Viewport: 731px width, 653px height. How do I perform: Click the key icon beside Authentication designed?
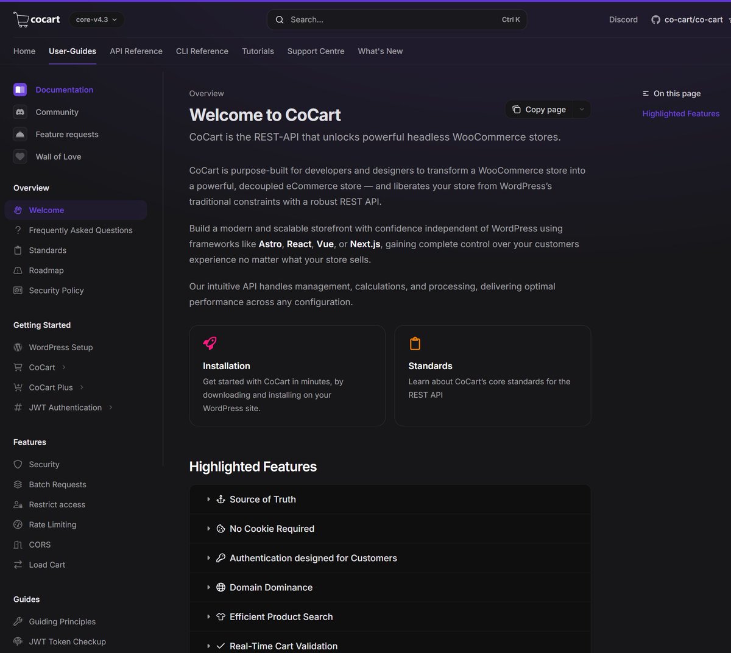[221, 558]
